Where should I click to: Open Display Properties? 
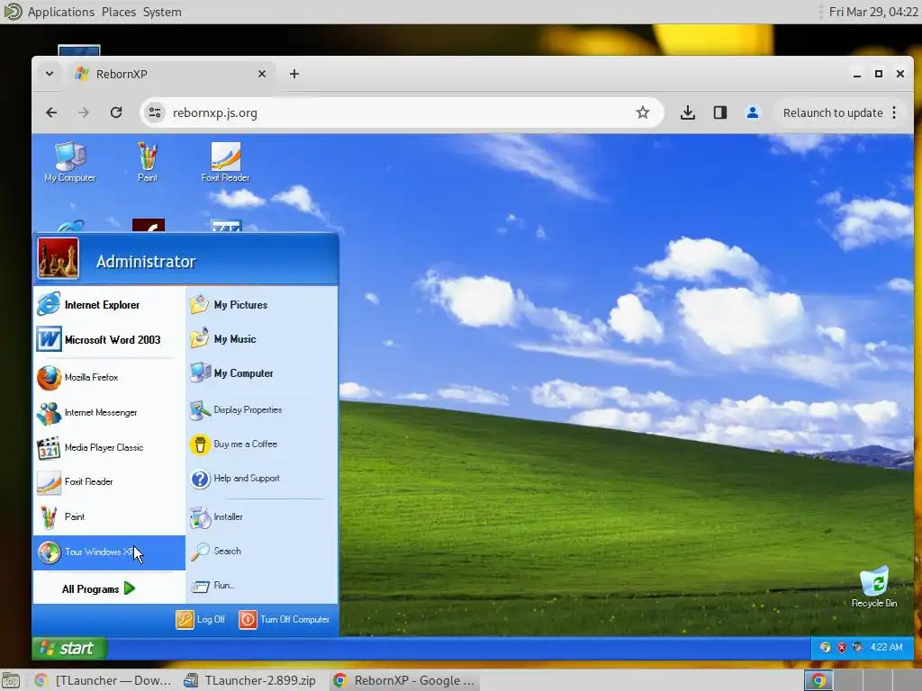pos(262,409)
